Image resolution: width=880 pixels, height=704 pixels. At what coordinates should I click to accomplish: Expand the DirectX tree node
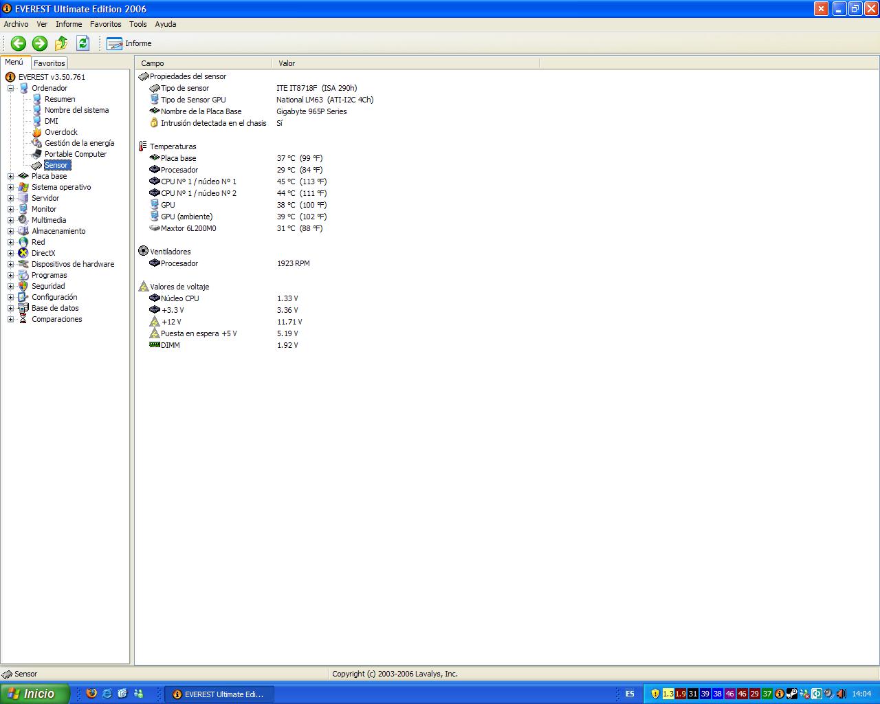10,253
